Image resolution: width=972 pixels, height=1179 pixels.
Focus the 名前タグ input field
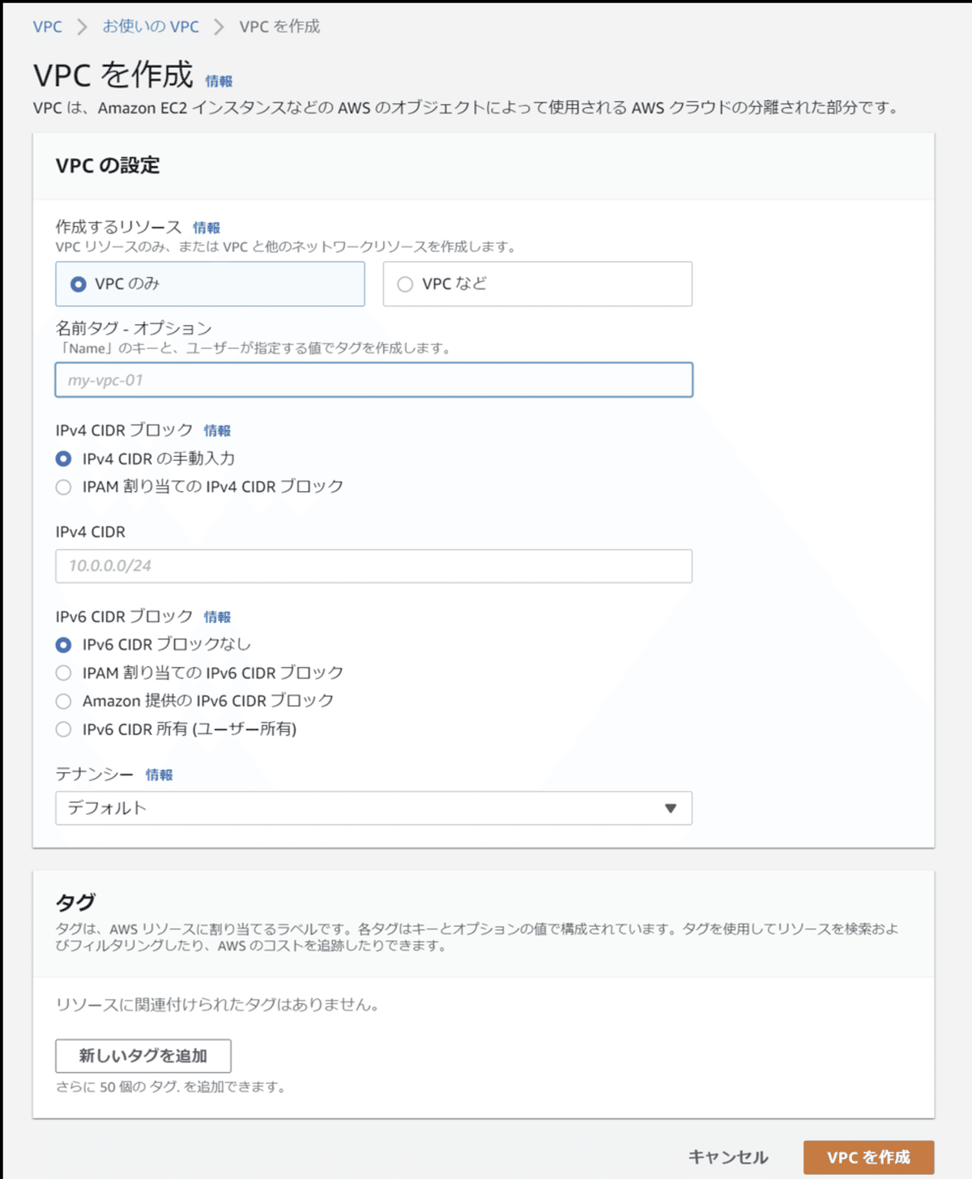373,380
